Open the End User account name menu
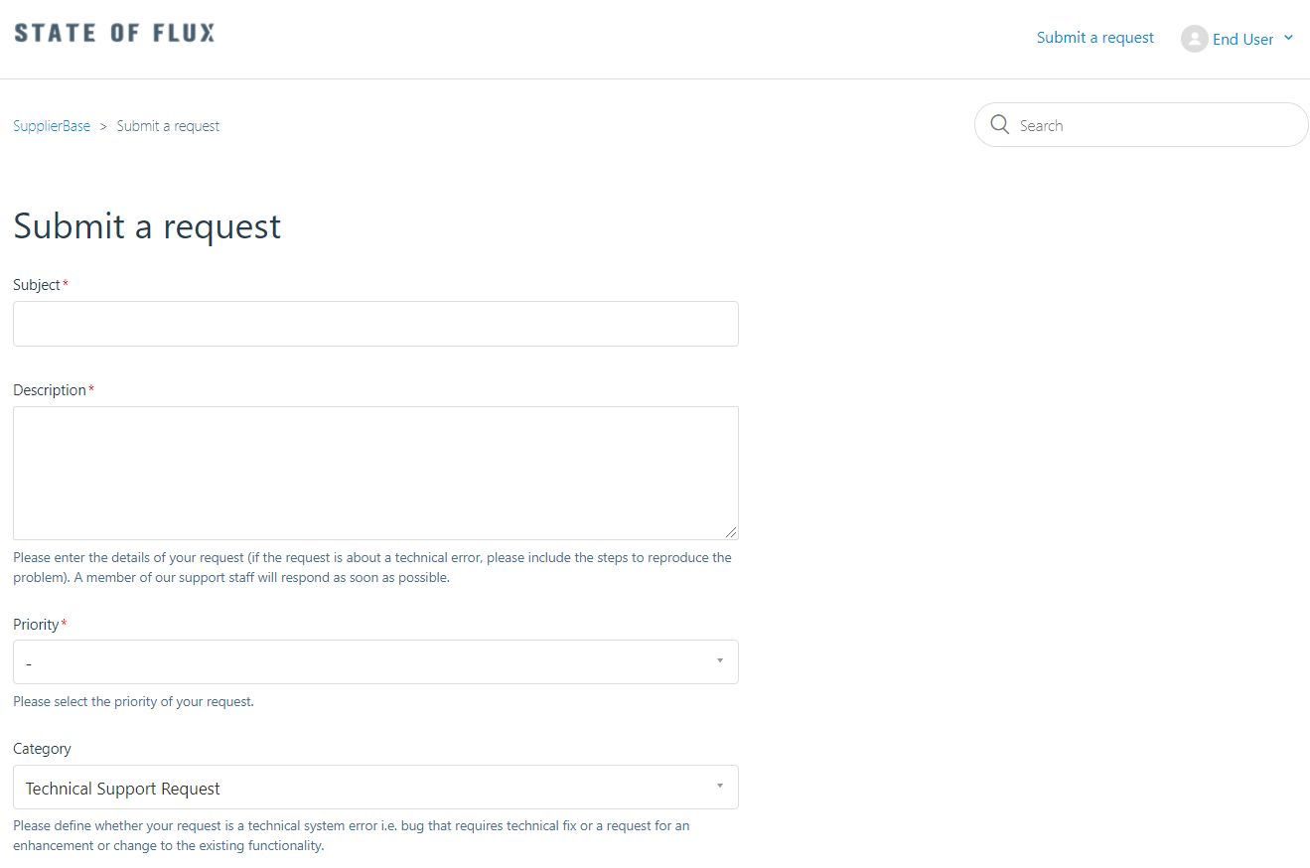1310x868 pixels. point(1242,40)
